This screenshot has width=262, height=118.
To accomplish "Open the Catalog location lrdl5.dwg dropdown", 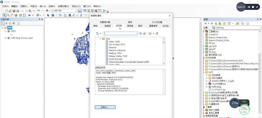I will point(260,27).
